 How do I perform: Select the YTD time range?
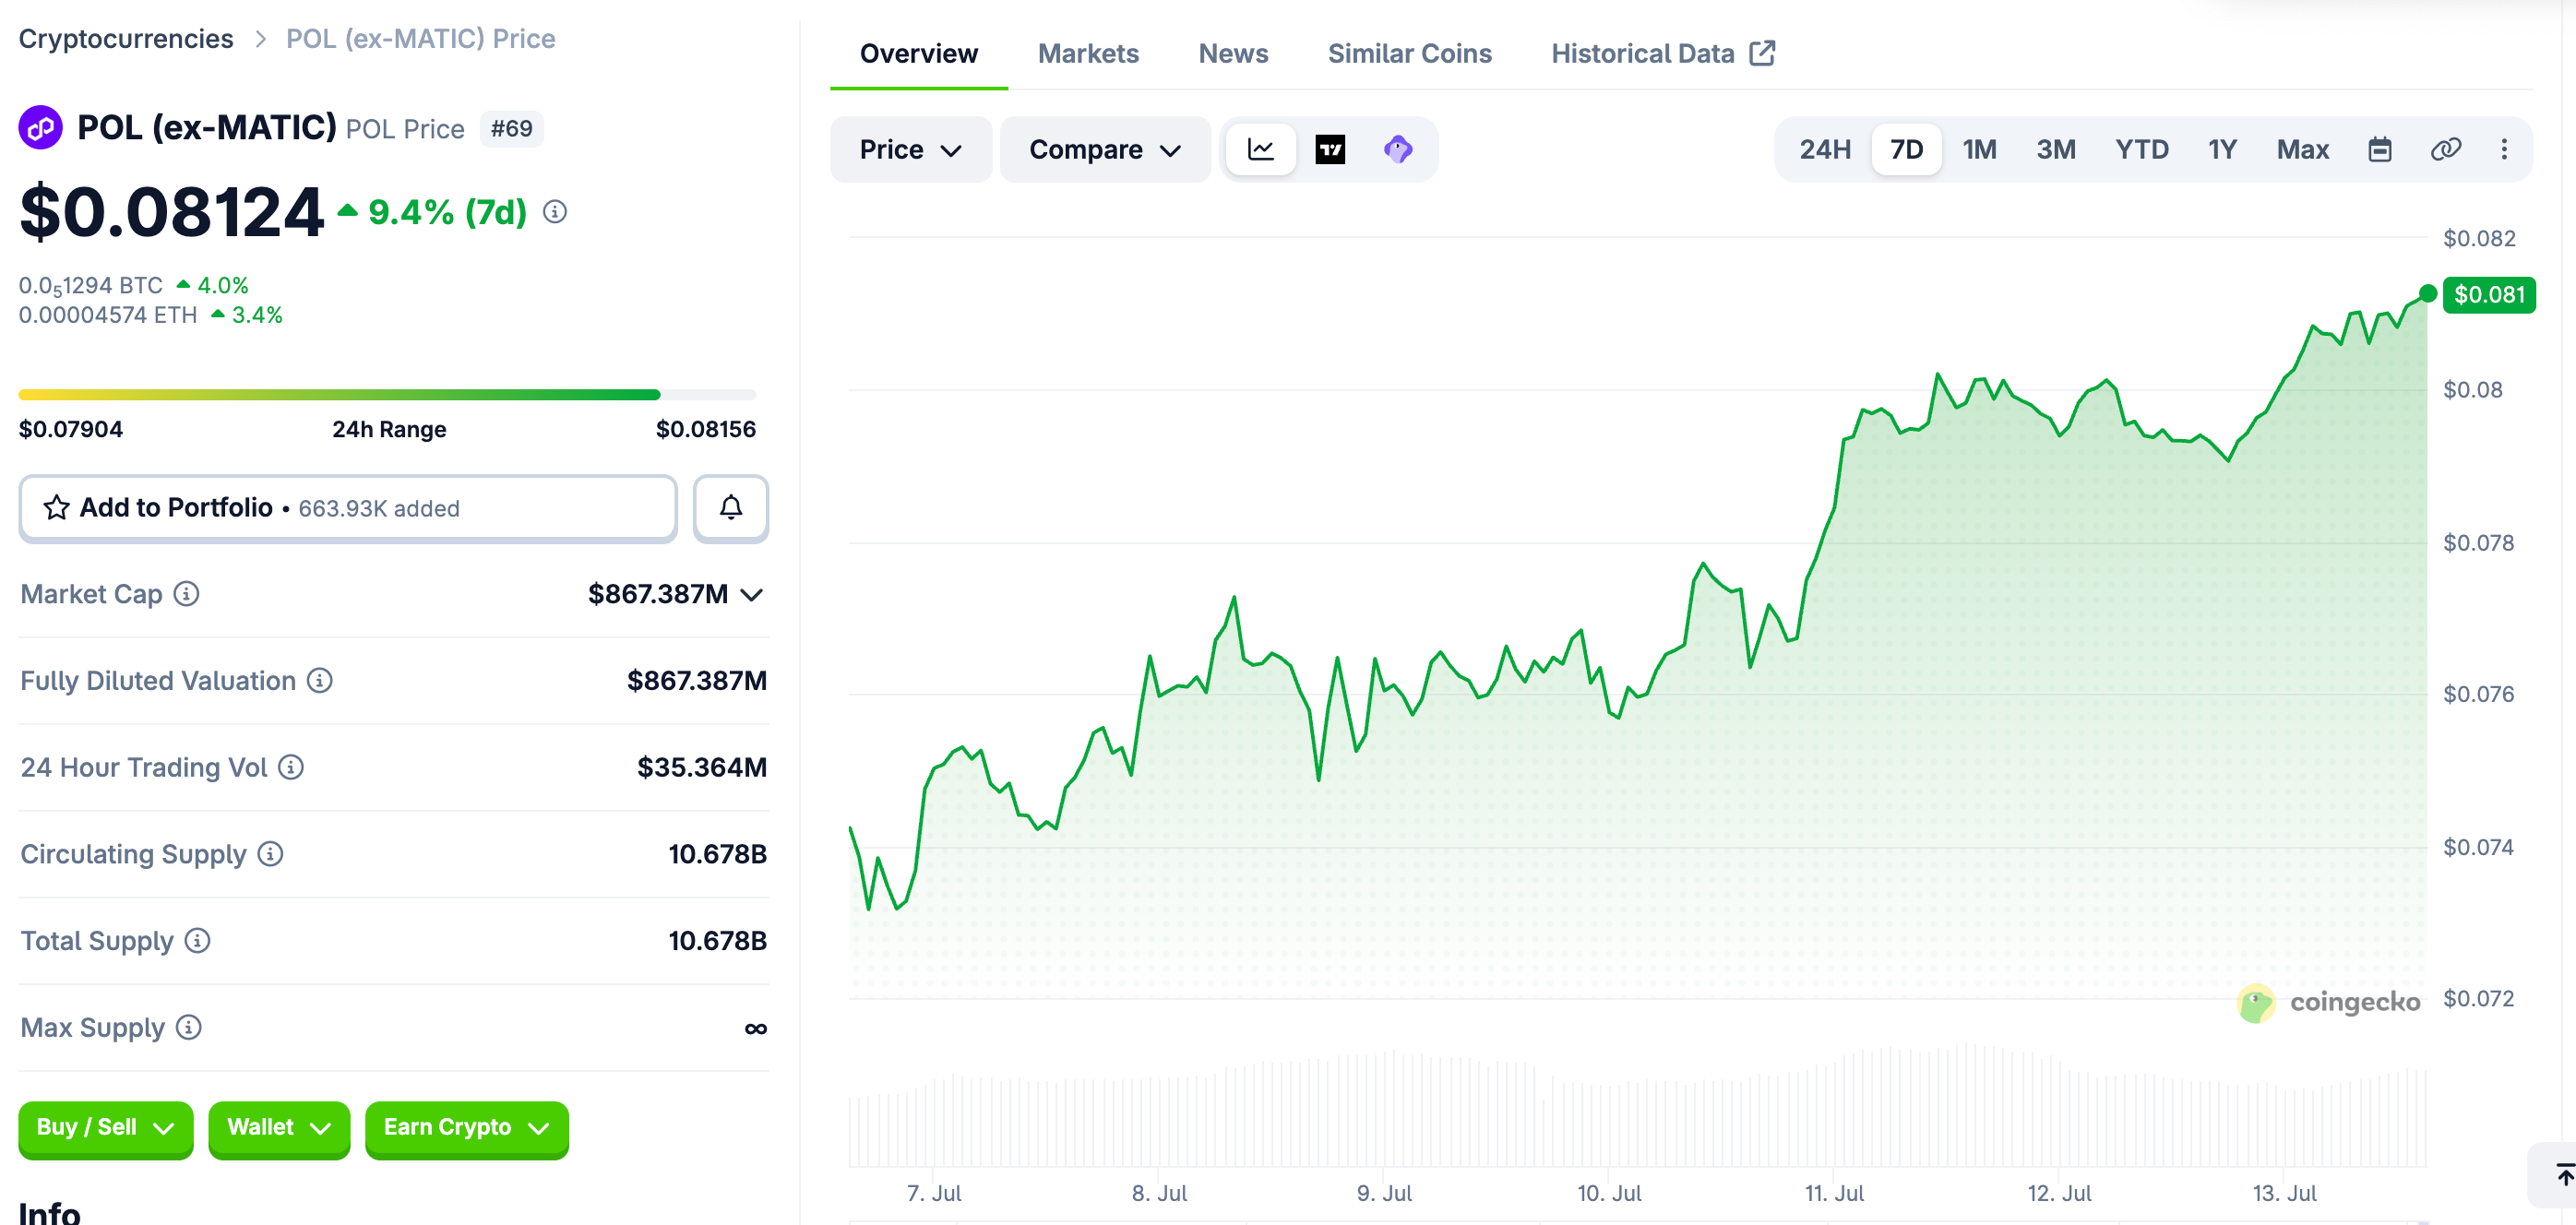coord(2142,149)
